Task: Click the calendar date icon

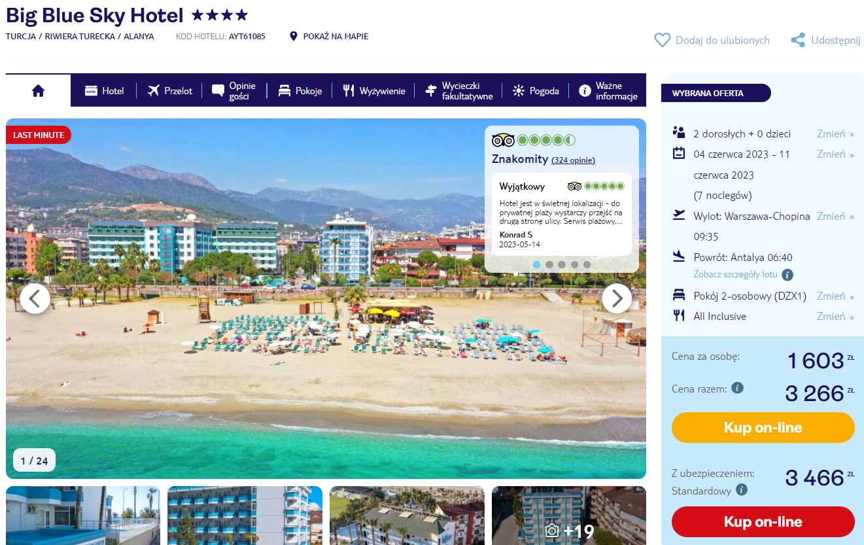Action: (x=679, y=154)
